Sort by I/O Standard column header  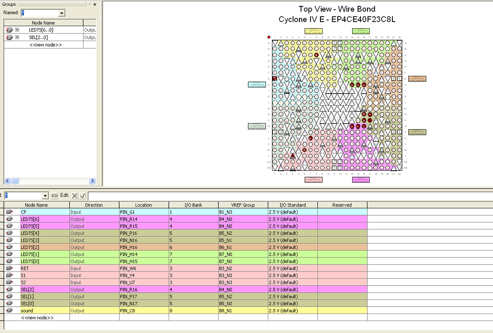(293, 205)
